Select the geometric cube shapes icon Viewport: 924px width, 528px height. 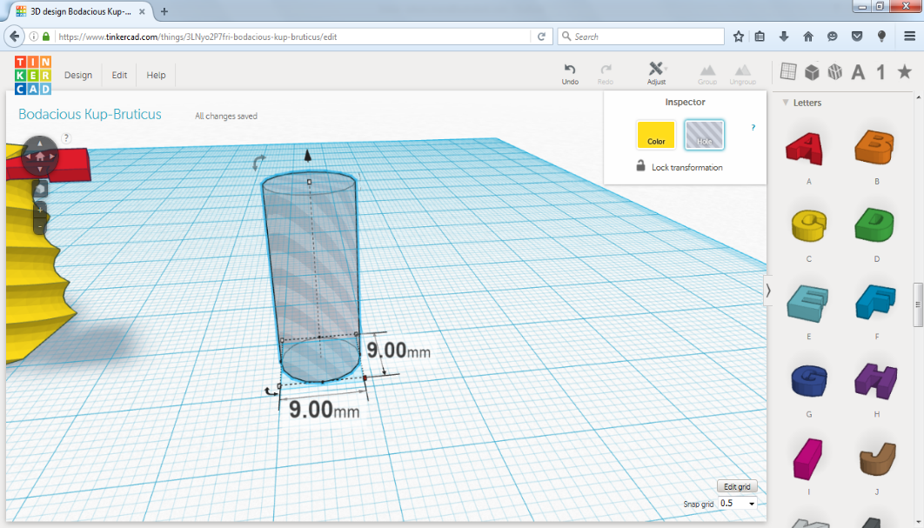pyautogui.click(x=812, y=72)
